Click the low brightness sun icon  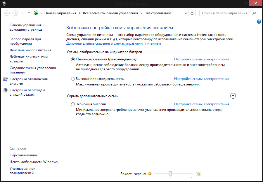coord(150,174)
